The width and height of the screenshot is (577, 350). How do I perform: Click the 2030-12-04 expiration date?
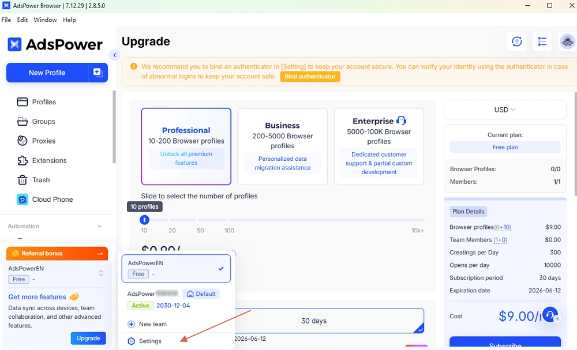coord(173,306)
